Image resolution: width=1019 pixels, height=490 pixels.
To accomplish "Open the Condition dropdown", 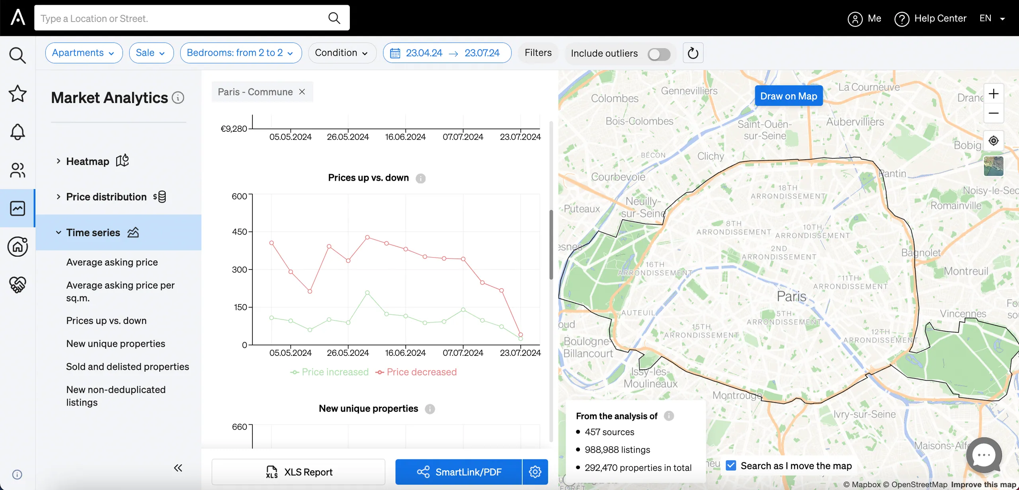I will [x=342, y=53].
